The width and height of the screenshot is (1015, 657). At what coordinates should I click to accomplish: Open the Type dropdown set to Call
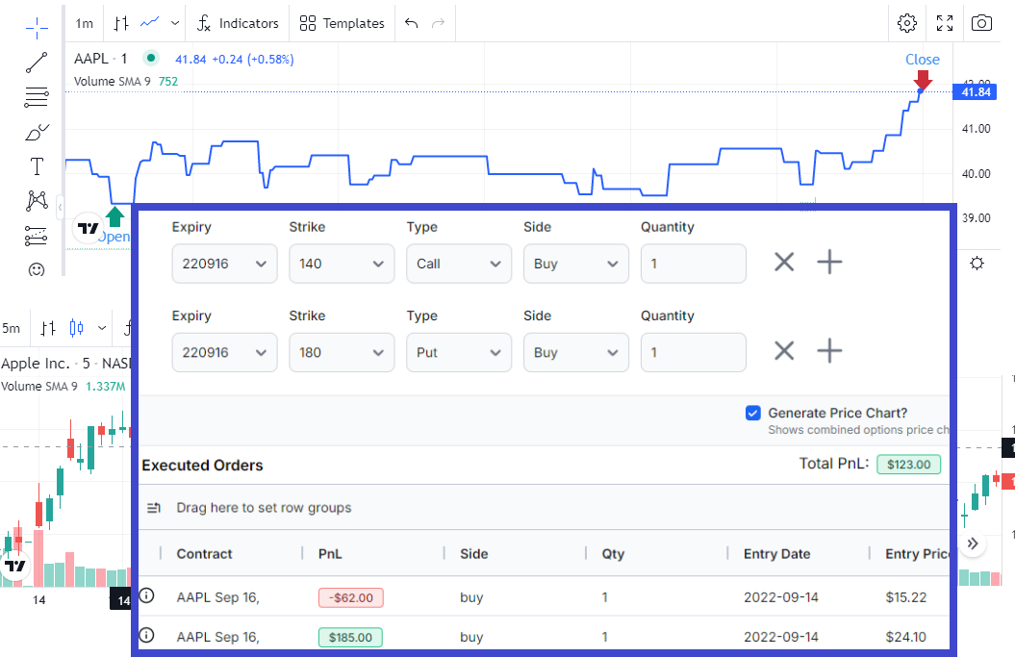point(459,264)
